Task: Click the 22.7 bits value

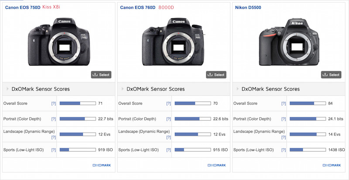Action: coord(106,119)
